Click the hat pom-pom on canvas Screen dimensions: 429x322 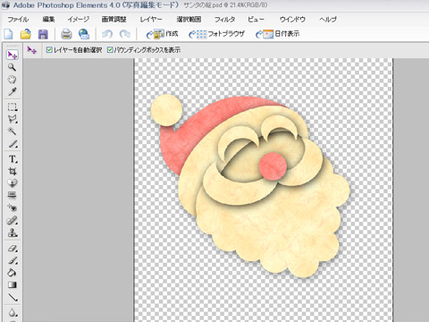[166, 110]
